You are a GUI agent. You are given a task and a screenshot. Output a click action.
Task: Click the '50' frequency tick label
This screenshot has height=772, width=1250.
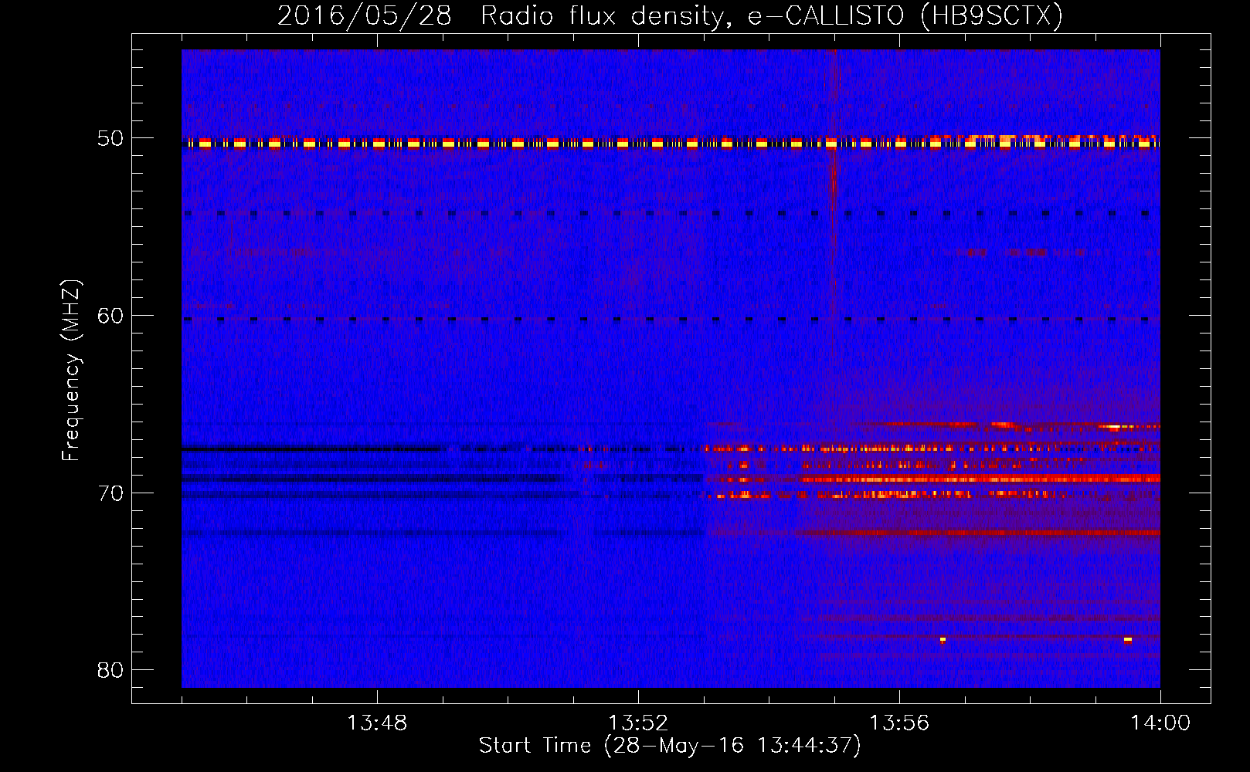tap(110, 138)
